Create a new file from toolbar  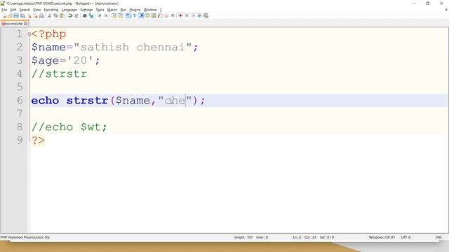(4, 15)
